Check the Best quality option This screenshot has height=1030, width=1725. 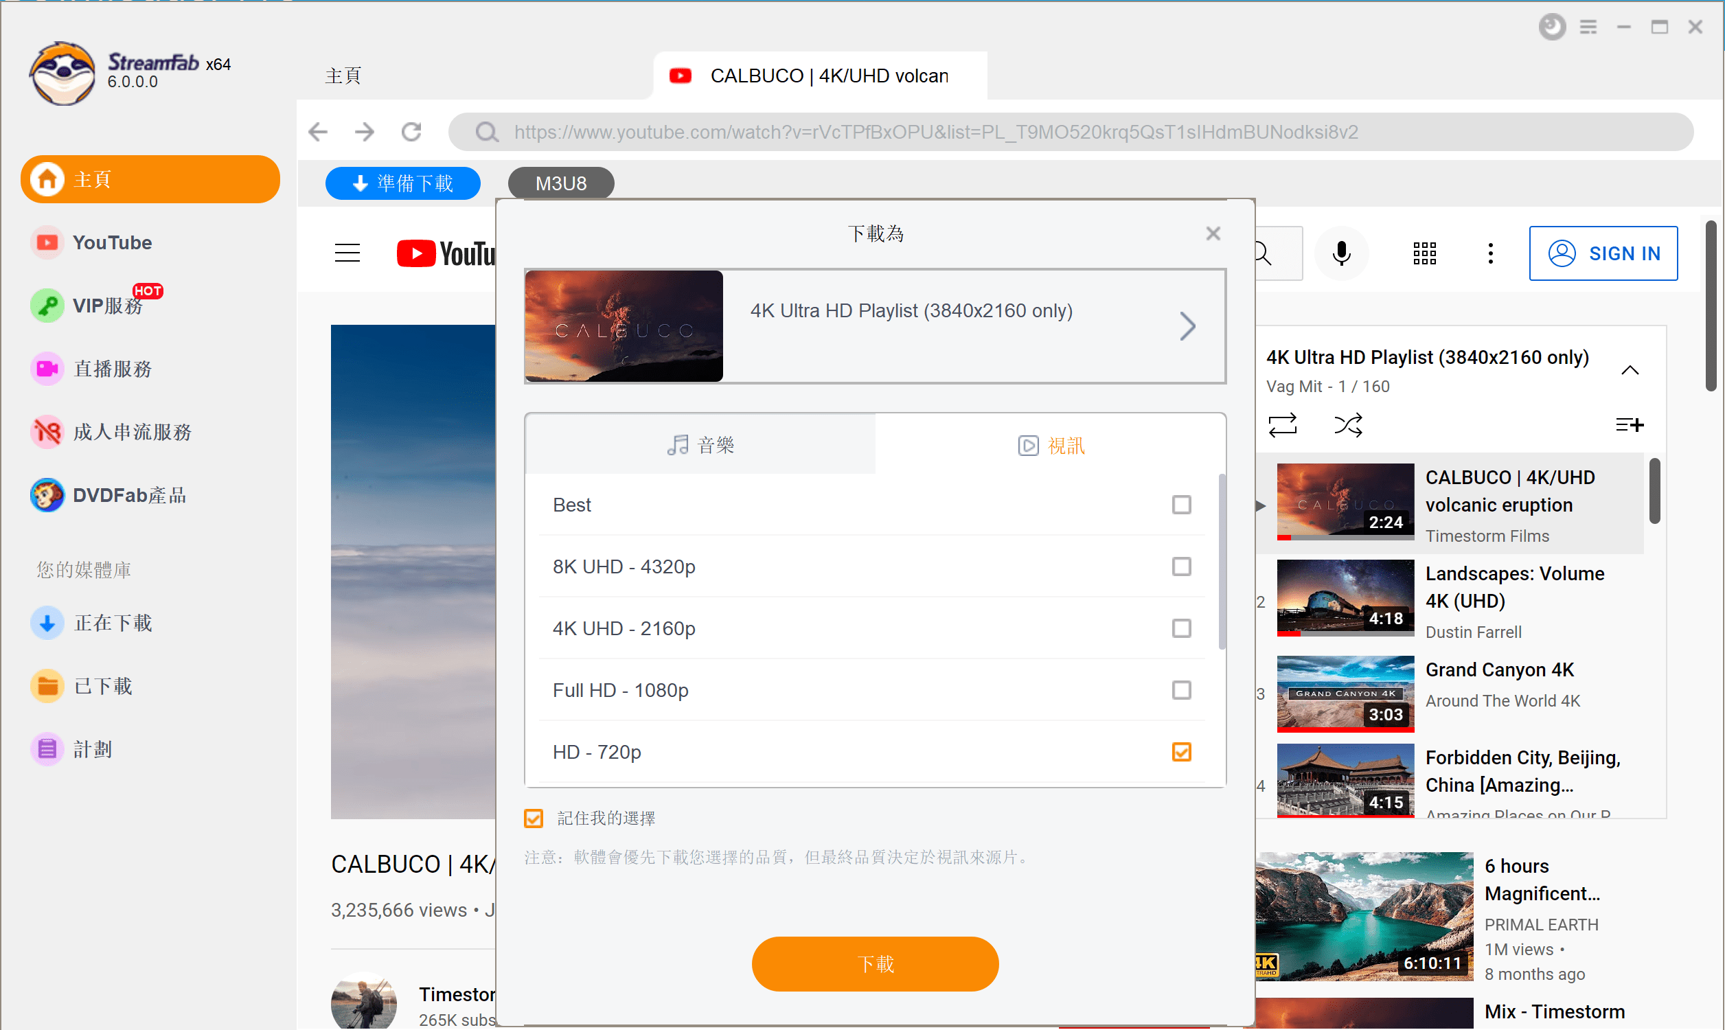coord(1181,505)
